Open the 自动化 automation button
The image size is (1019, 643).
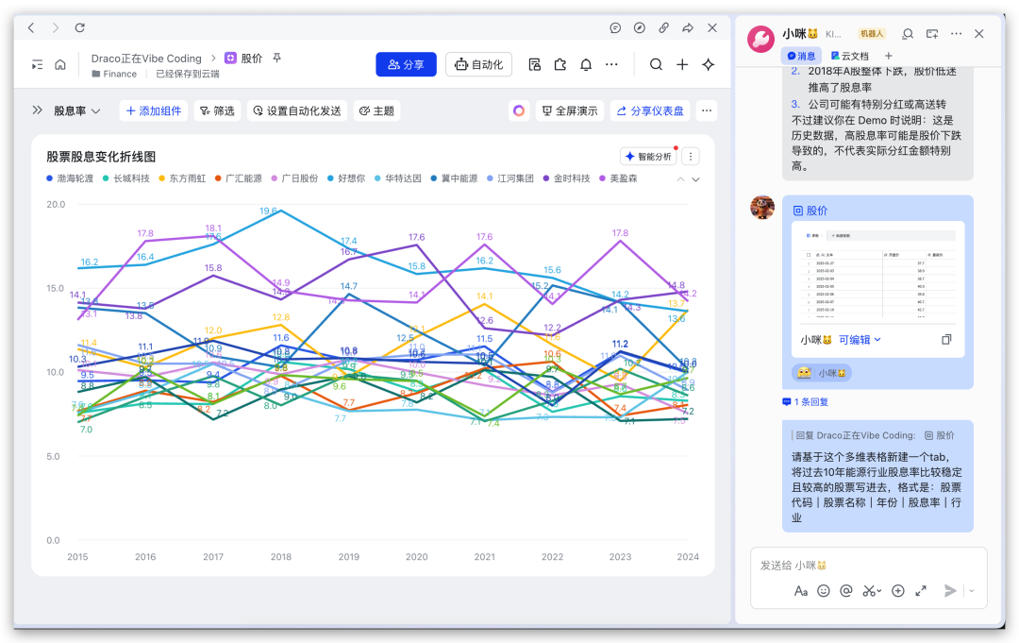point(478,65)
